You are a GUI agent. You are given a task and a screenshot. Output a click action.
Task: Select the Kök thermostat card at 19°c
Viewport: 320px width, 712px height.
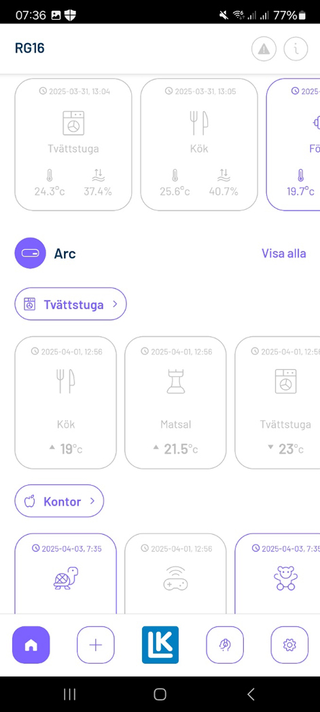tap(66, 403)
